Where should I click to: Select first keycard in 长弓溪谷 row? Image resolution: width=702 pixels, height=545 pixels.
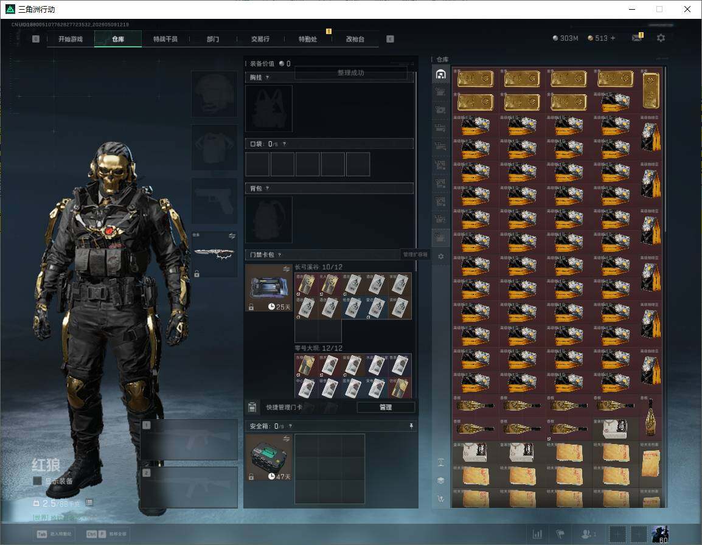pos(306,285)
